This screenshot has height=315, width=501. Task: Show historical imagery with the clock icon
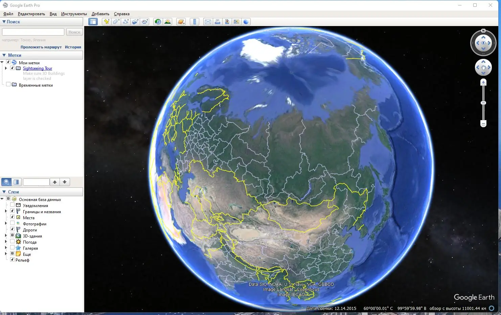pyautogui.click(x=157, y=21)
